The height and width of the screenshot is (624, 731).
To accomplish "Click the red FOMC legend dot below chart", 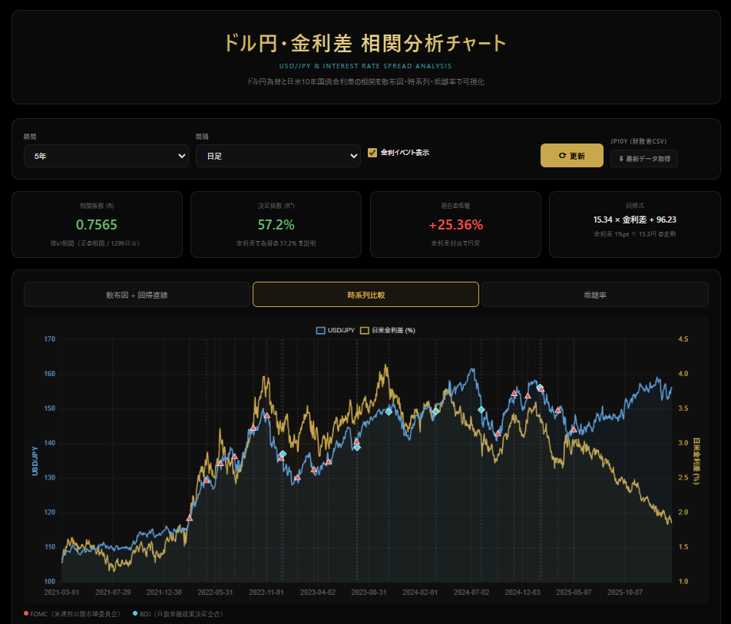I will (27, 614).
